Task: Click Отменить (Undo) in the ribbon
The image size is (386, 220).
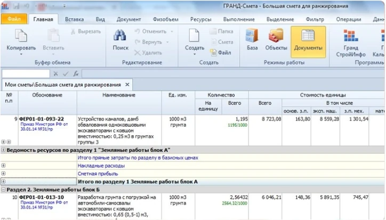Action: 151,31
